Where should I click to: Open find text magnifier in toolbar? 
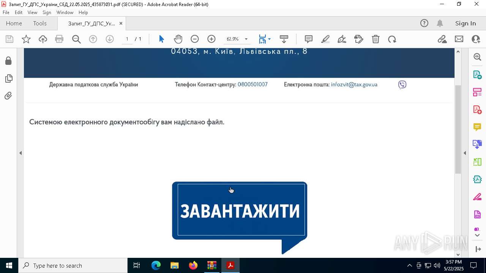(x=76, y=39)
